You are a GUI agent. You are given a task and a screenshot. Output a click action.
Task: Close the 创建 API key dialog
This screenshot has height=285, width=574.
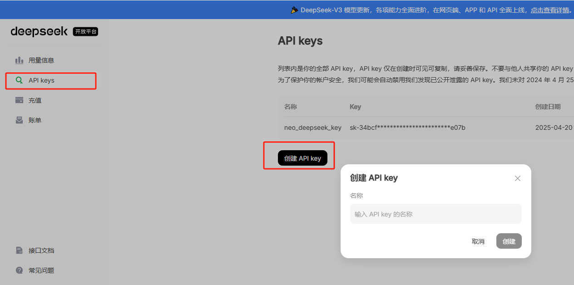click(x=518, y=178)
